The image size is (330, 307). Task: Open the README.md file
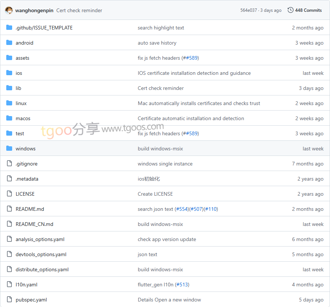(30, 209)
